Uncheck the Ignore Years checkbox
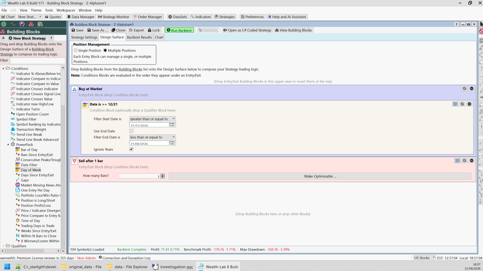483x271 pixels. (131, 149)
